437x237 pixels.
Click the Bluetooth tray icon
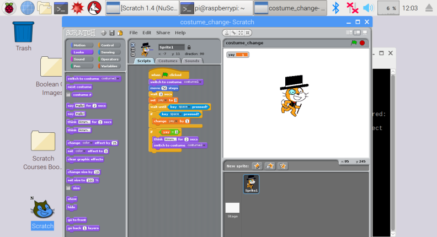click(x=336, y=8)
